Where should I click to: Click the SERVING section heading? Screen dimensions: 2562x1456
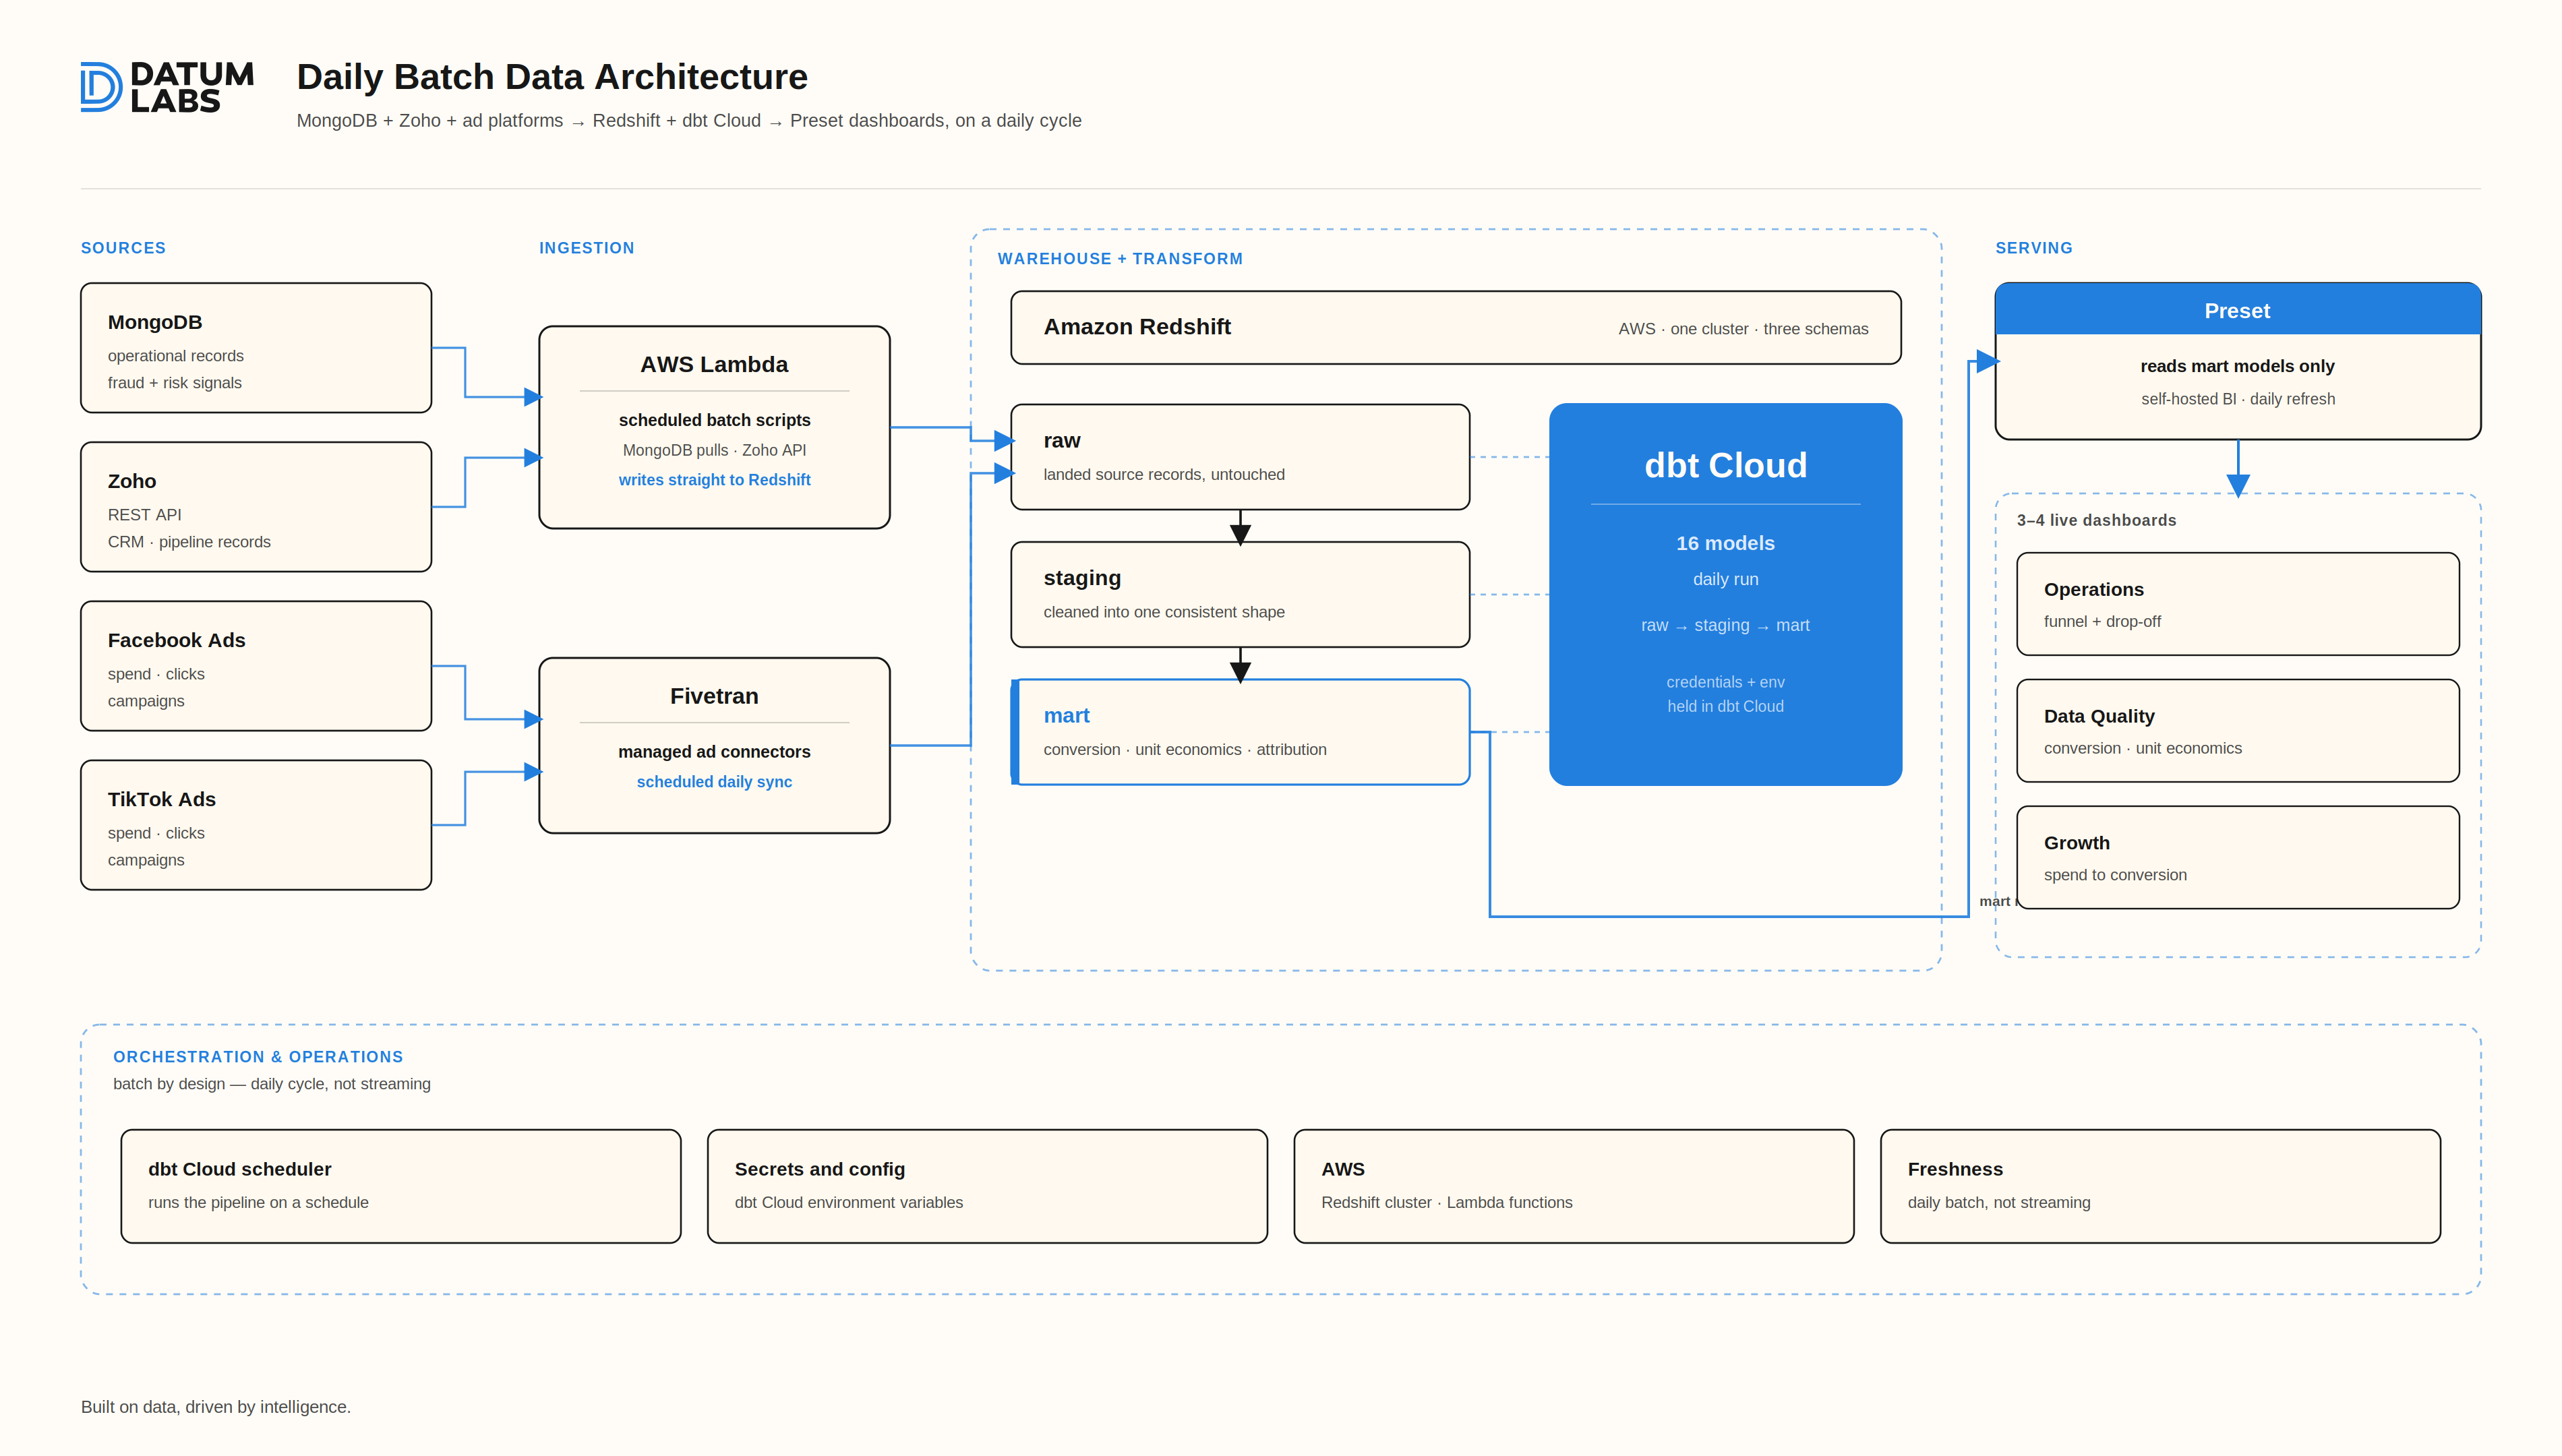2034,248
